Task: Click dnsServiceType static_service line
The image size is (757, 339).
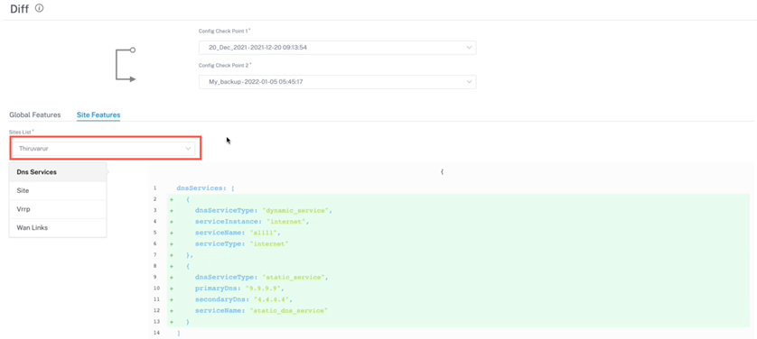Action: (262, 278)
